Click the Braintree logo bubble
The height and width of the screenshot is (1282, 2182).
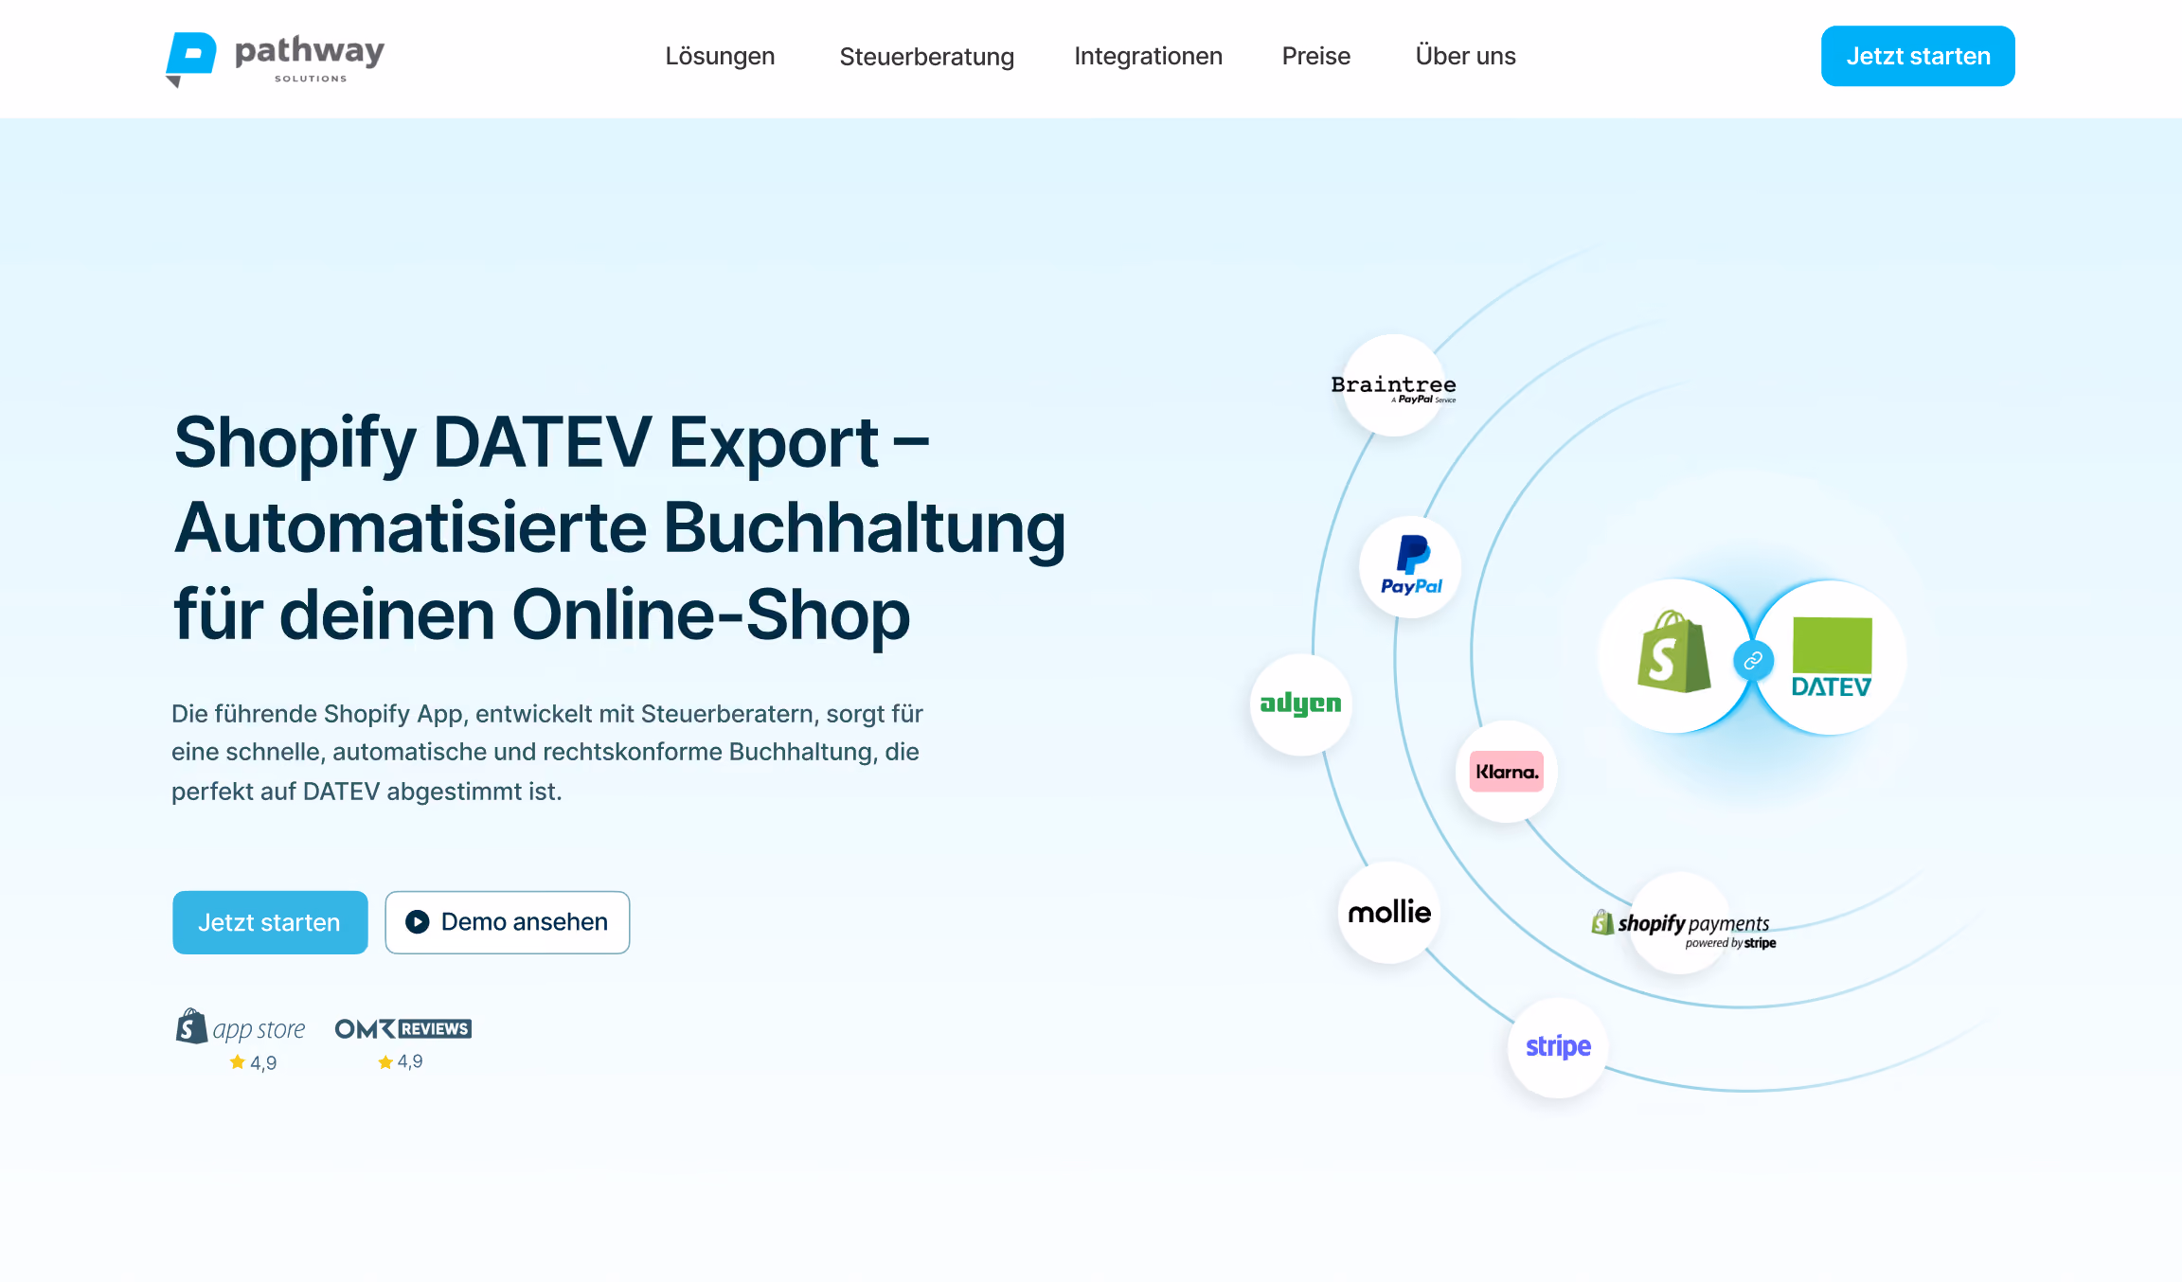click(x=1393, y=386)
